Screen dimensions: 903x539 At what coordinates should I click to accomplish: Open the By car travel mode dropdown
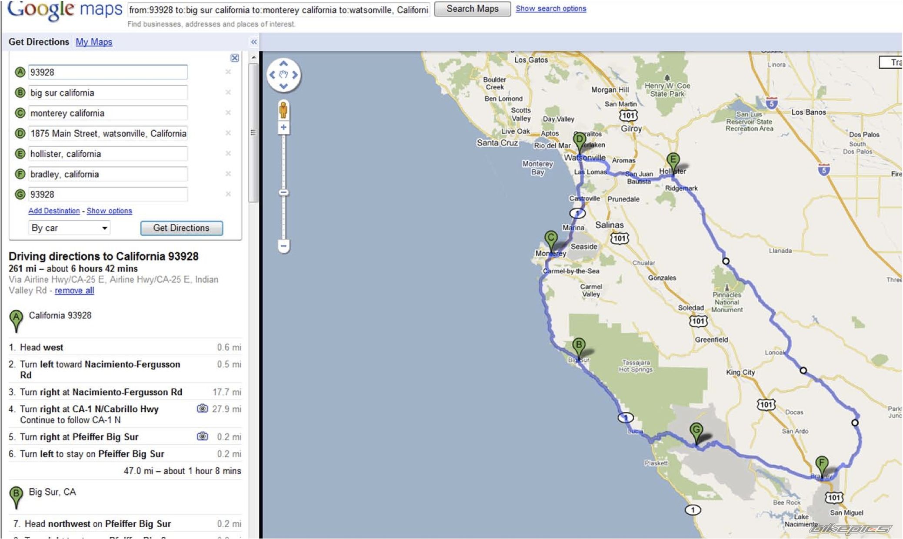click(x=69, y=228)
